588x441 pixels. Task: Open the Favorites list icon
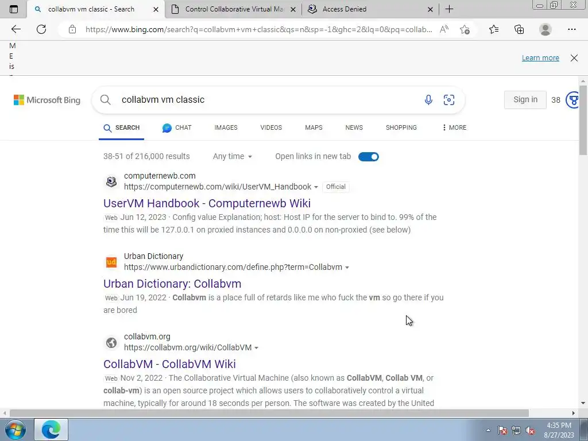[494, 29]
